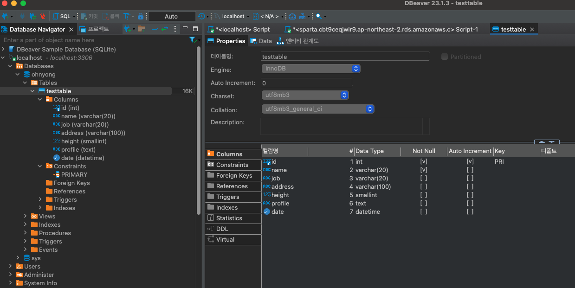Click Collapse All icon in Navigator

tap(155, 29)
